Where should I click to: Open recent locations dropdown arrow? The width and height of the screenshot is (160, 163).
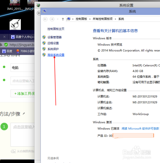point(58,19)
